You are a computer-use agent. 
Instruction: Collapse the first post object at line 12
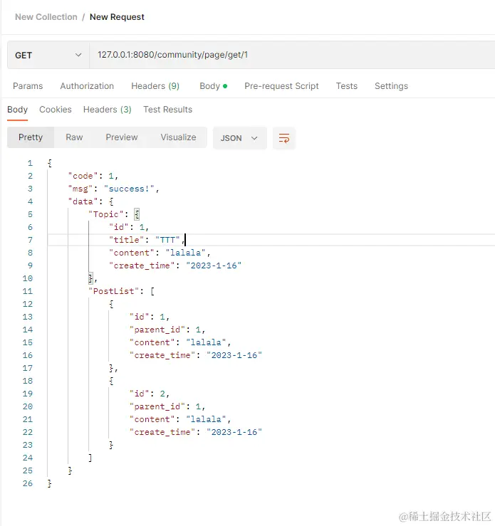click(x=111, y=304)
